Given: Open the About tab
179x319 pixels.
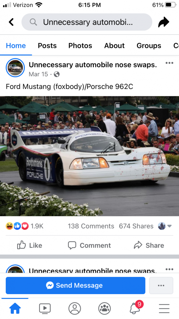Looking at the screenshot, I should click(x=114, y=46).
